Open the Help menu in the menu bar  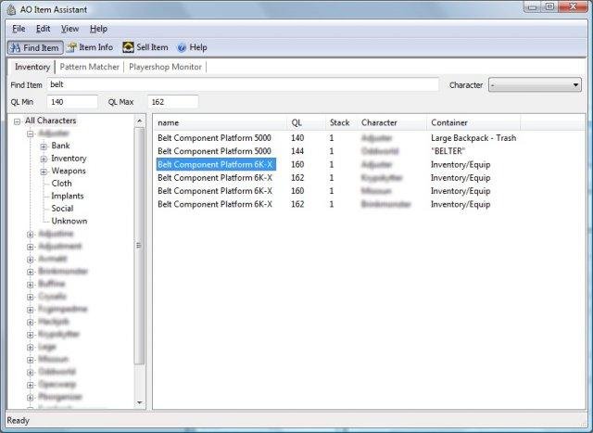point(98,29)
